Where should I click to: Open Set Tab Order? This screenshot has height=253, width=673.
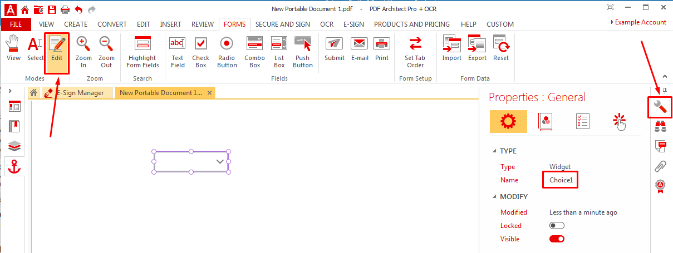(415, 52)
